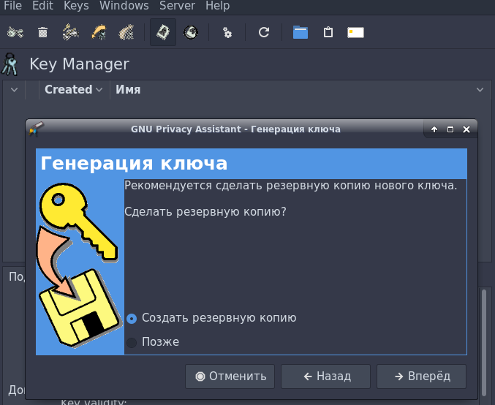
Task: Select the Позже radio option
Action: pyautogui.click(x=153, y=342)
